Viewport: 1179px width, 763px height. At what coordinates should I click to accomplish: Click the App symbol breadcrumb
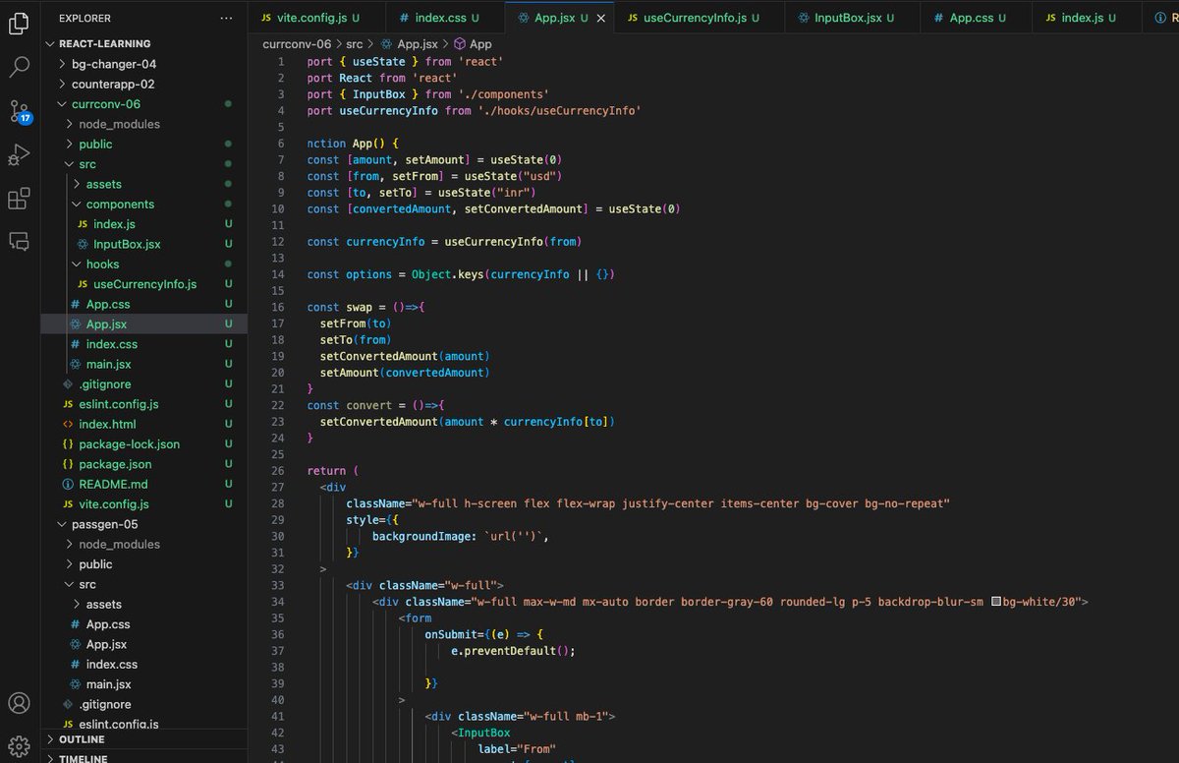pos(472,44)
